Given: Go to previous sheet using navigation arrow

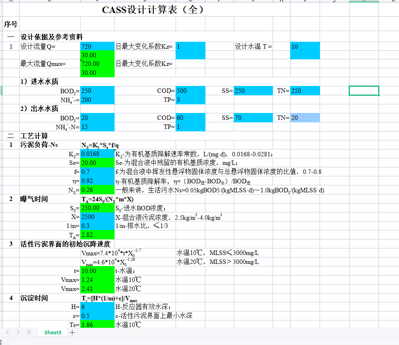Looking at the screenshot, I should pos(7,332).
